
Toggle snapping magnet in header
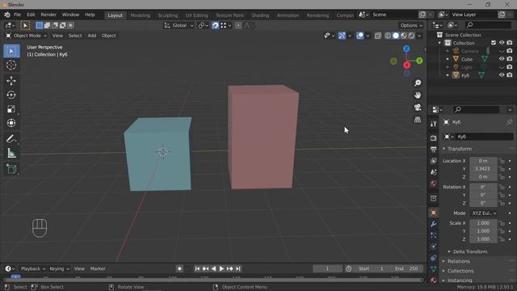click(x=215, y=25)
